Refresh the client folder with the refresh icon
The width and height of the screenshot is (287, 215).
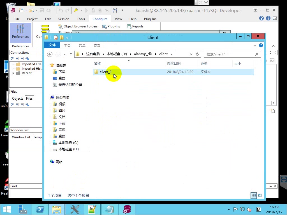(x=198, y=54)
